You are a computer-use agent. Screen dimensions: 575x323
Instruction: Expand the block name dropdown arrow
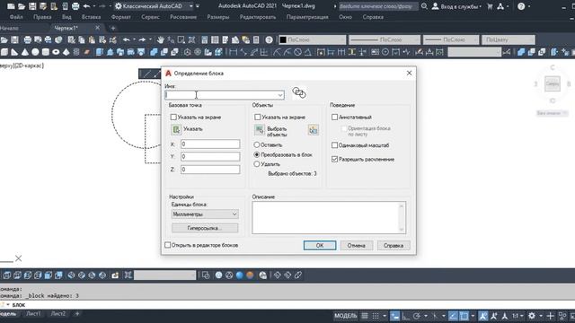(x=280, y=95)
